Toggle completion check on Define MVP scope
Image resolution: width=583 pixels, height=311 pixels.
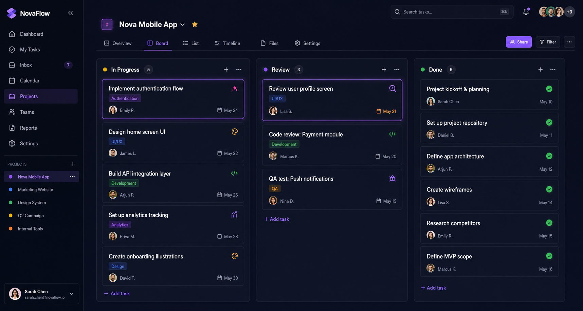pos(549,256)
